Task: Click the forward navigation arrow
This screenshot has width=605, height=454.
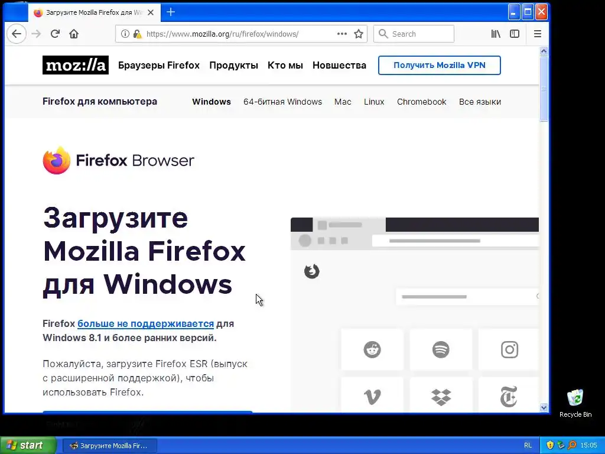Action: (x=36, y=34)
